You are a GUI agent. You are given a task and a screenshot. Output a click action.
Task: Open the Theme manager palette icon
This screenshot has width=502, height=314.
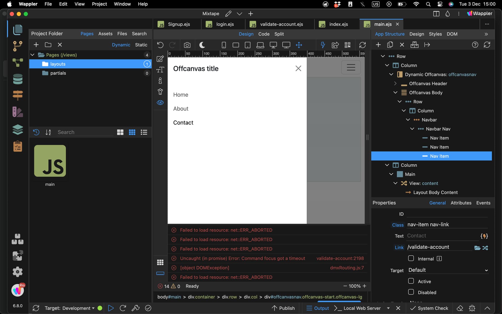tap(18, 112)
